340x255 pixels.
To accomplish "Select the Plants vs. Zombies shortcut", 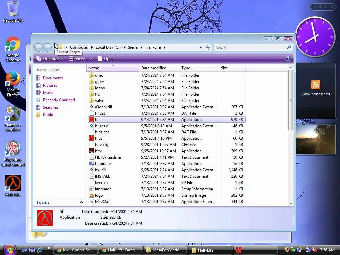I will 13,119.
